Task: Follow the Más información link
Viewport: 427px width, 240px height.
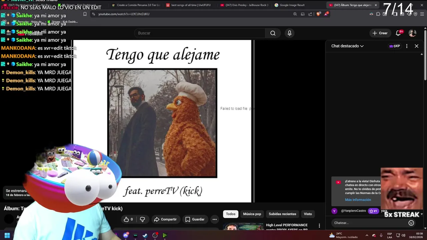Action: tap(358, 200)
